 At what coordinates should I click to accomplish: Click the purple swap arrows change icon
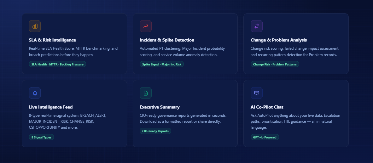click(x=256, y=26)
